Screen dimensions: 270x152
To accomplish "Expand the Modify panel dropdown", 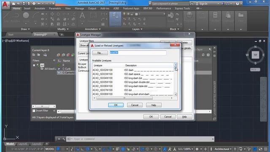I will pyautogui.click(x=63, y=29).
